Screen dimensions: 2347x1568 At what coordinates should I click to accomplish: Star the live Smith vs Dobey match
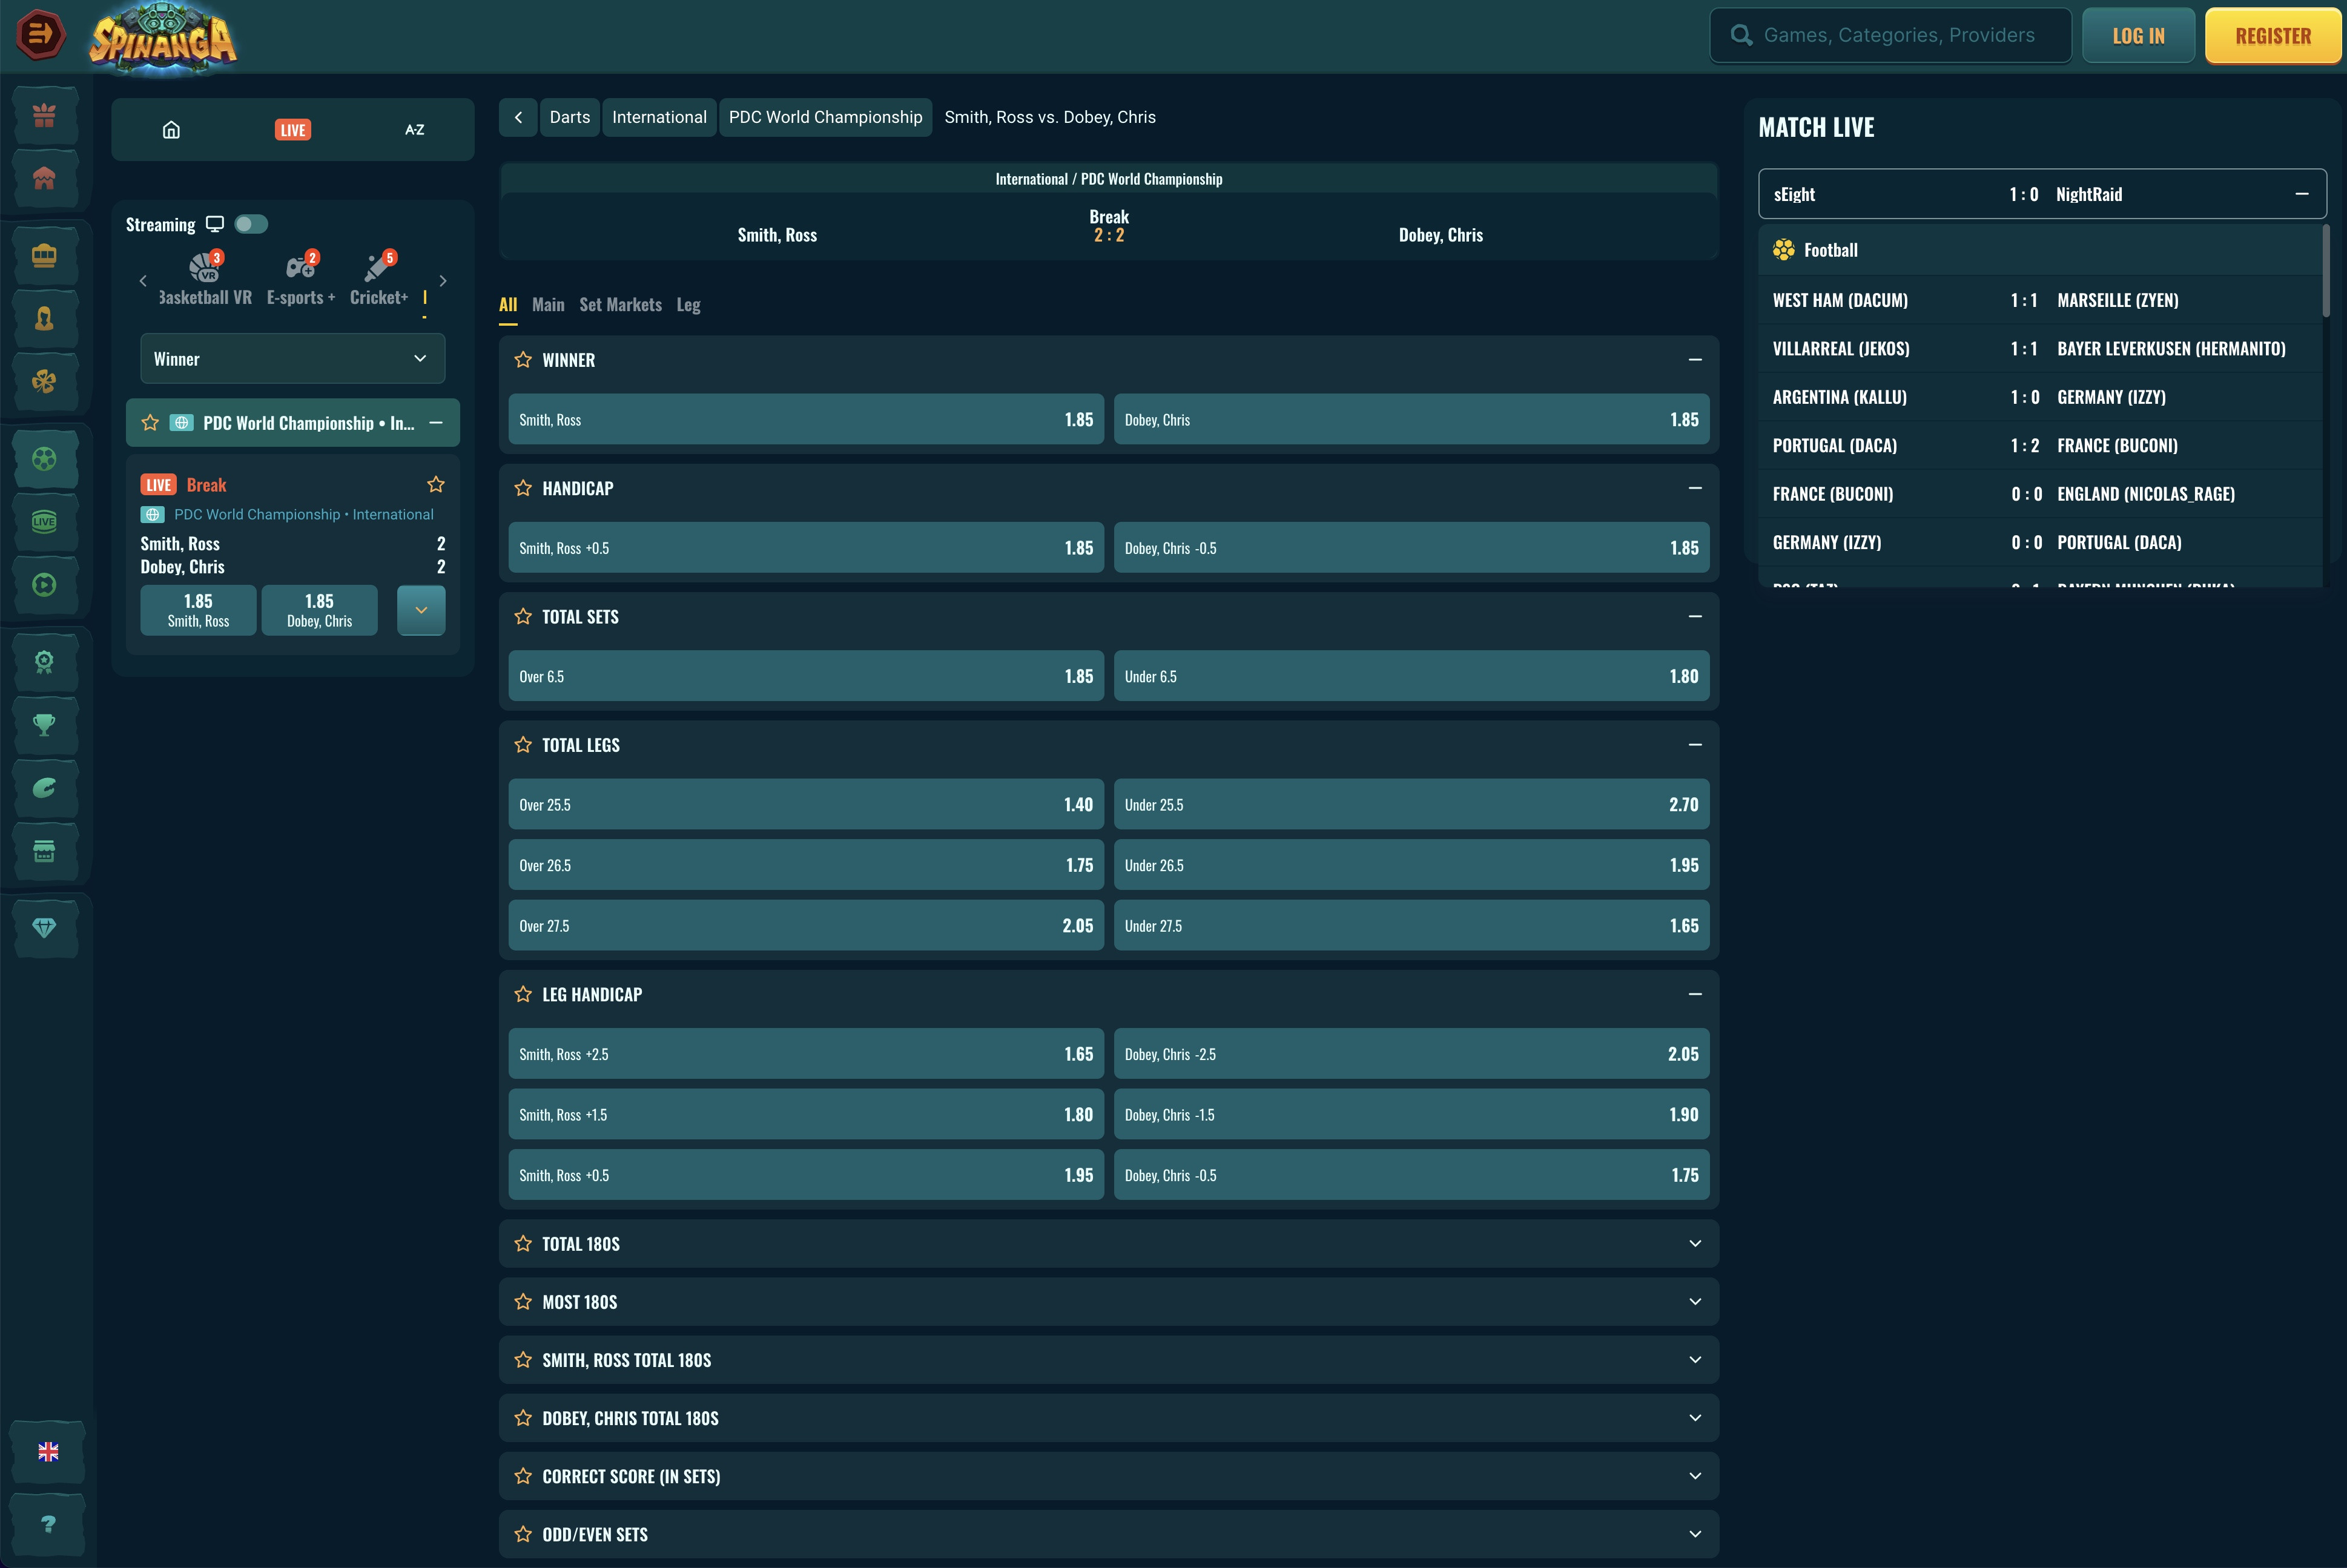(x=436, y=485)
